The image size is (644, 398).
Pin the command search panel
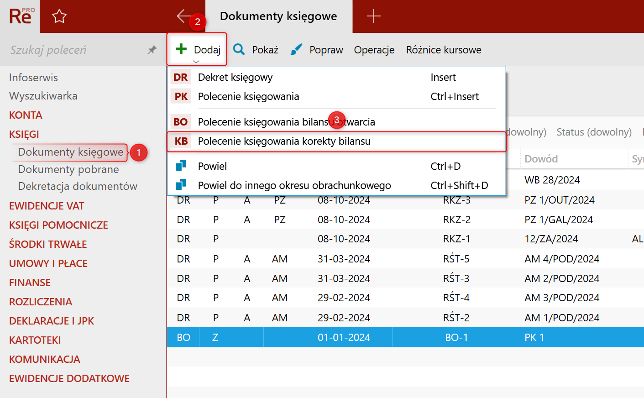(152, 50)
